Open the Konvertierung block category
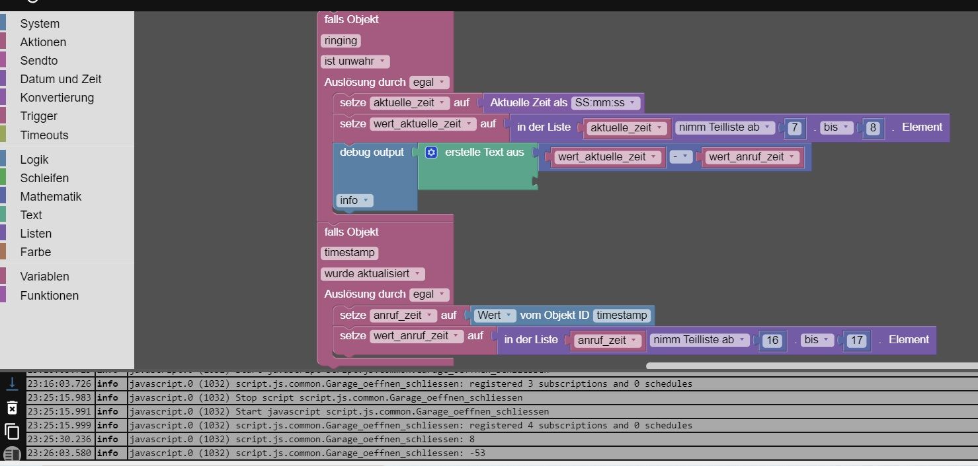This screenshot has height=466, width=978. pos(57,98)
